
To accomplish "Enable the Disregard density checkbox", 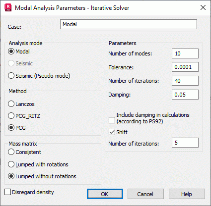I will 7,192.
